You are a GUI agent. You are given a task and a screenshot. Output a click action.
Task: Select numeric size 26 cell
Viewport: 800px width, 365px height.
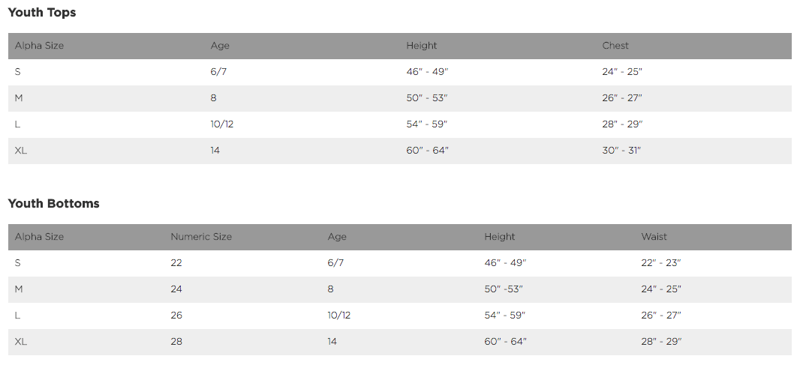point(176,316)
